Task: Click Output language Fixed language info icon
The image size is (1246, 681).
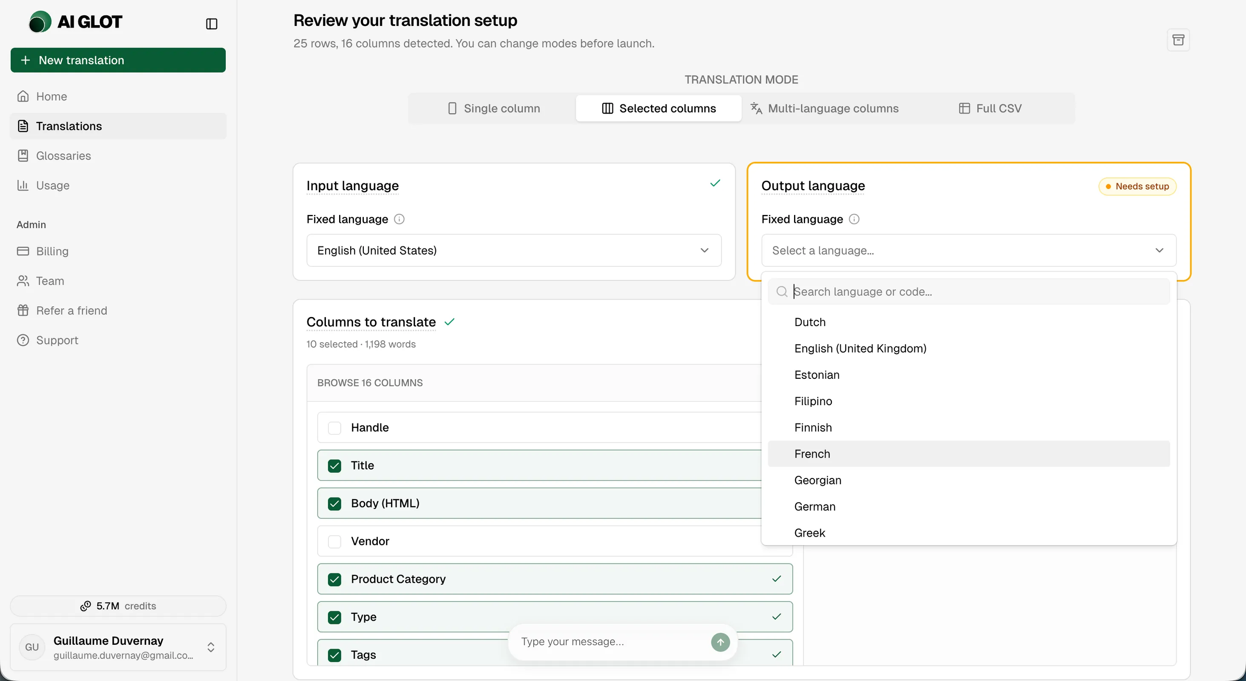Action: (854, 220)
